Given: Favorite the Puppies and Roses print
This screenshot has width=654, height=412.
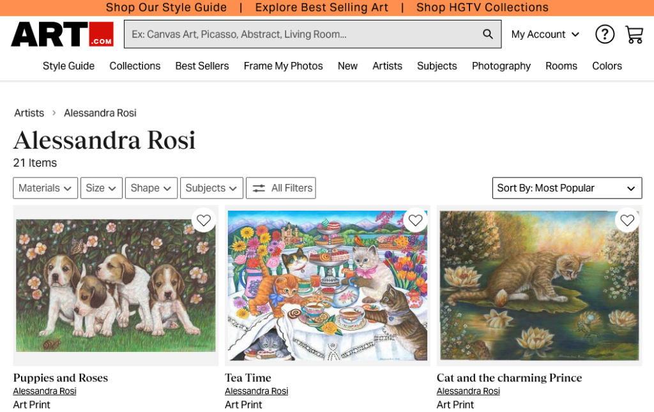Looking at the screenshot, I should (204, 220).
